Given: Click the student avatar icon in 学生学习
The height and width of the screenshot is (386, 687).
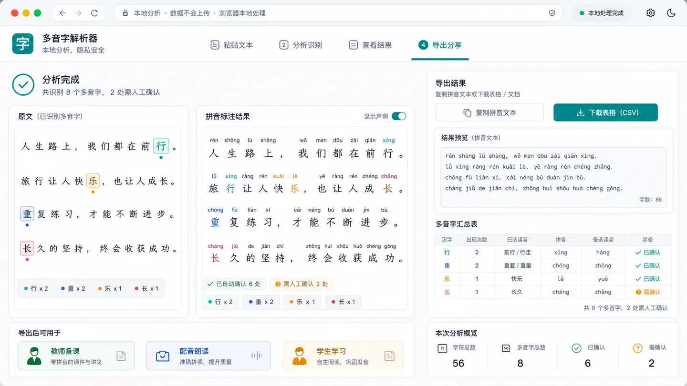Looking at the screenshot, I should 299,356.
